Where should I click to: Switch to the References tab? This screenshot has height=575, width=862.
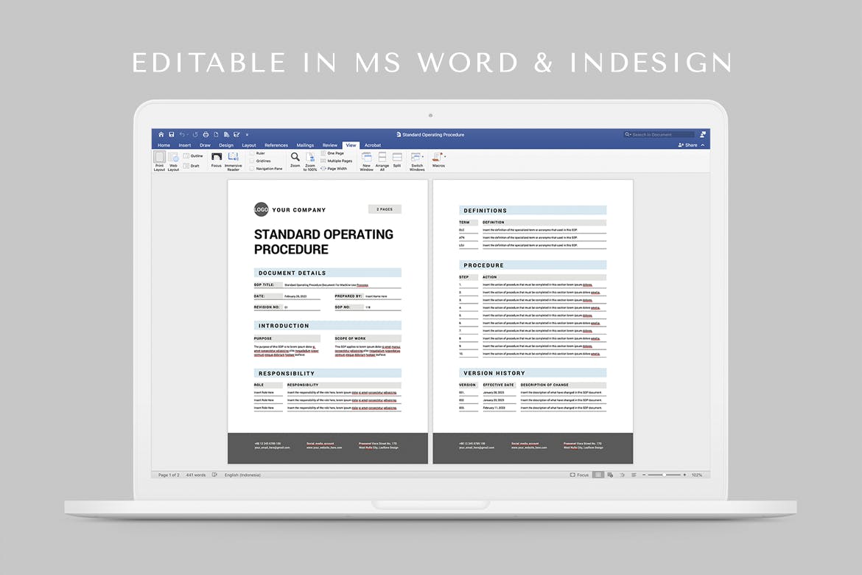[276, 145]
